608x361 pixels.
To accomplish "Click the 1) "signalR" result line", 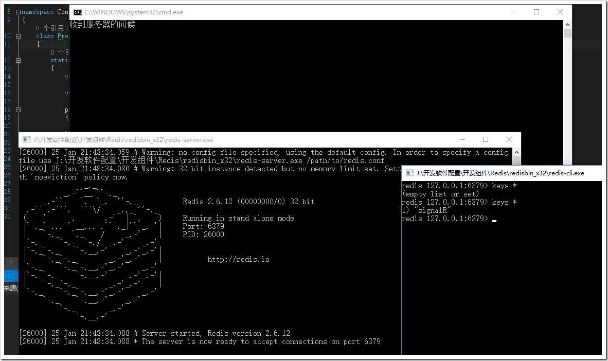I will click(x=426, y=210).
